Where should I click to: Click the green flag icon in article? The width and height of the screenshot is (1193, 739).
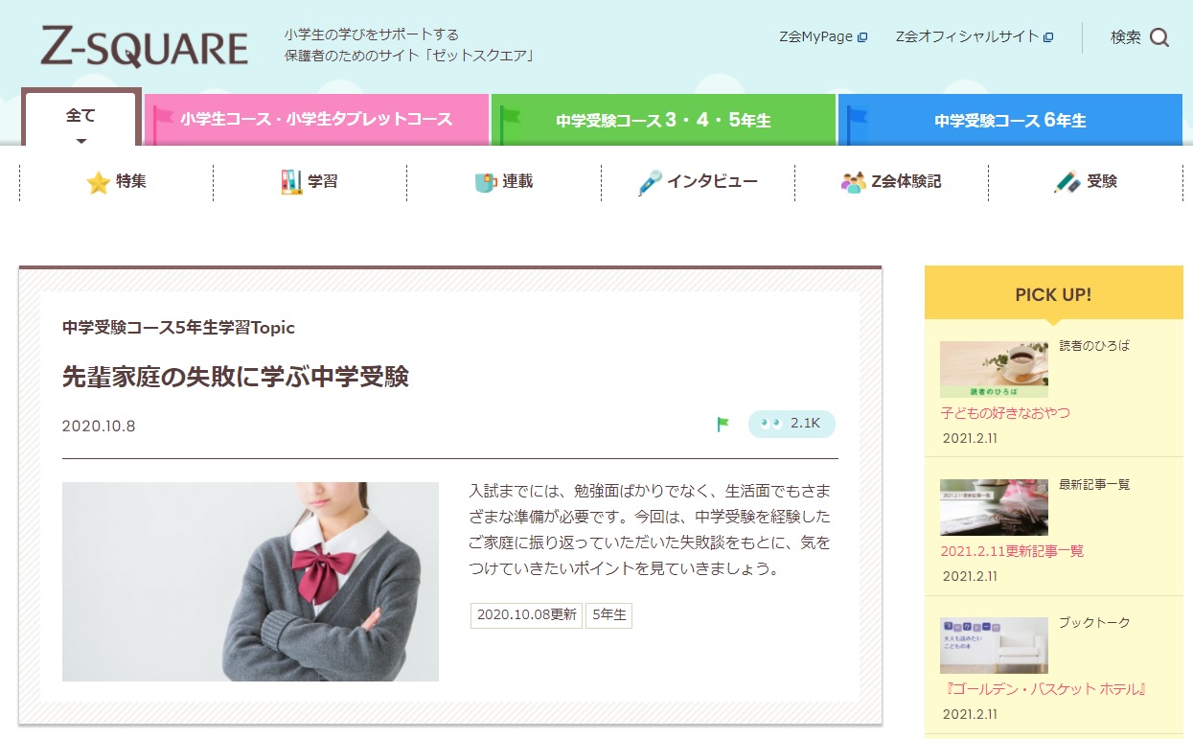(723, 424)
